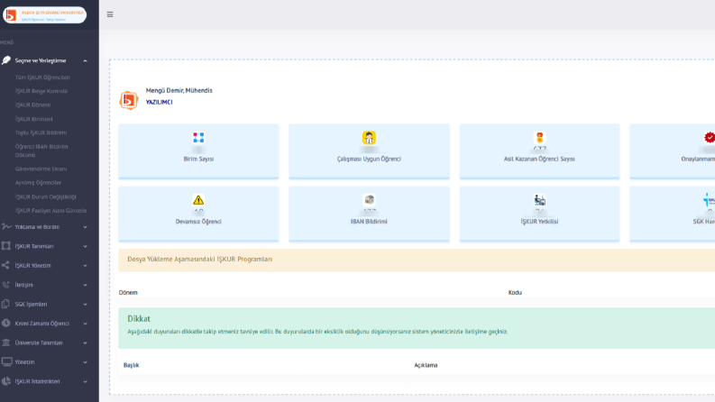Click the phone icon of İletişim

coord(5,285)
